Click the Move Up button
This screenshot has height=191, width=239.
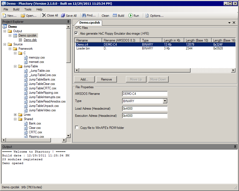click(136, 79)
